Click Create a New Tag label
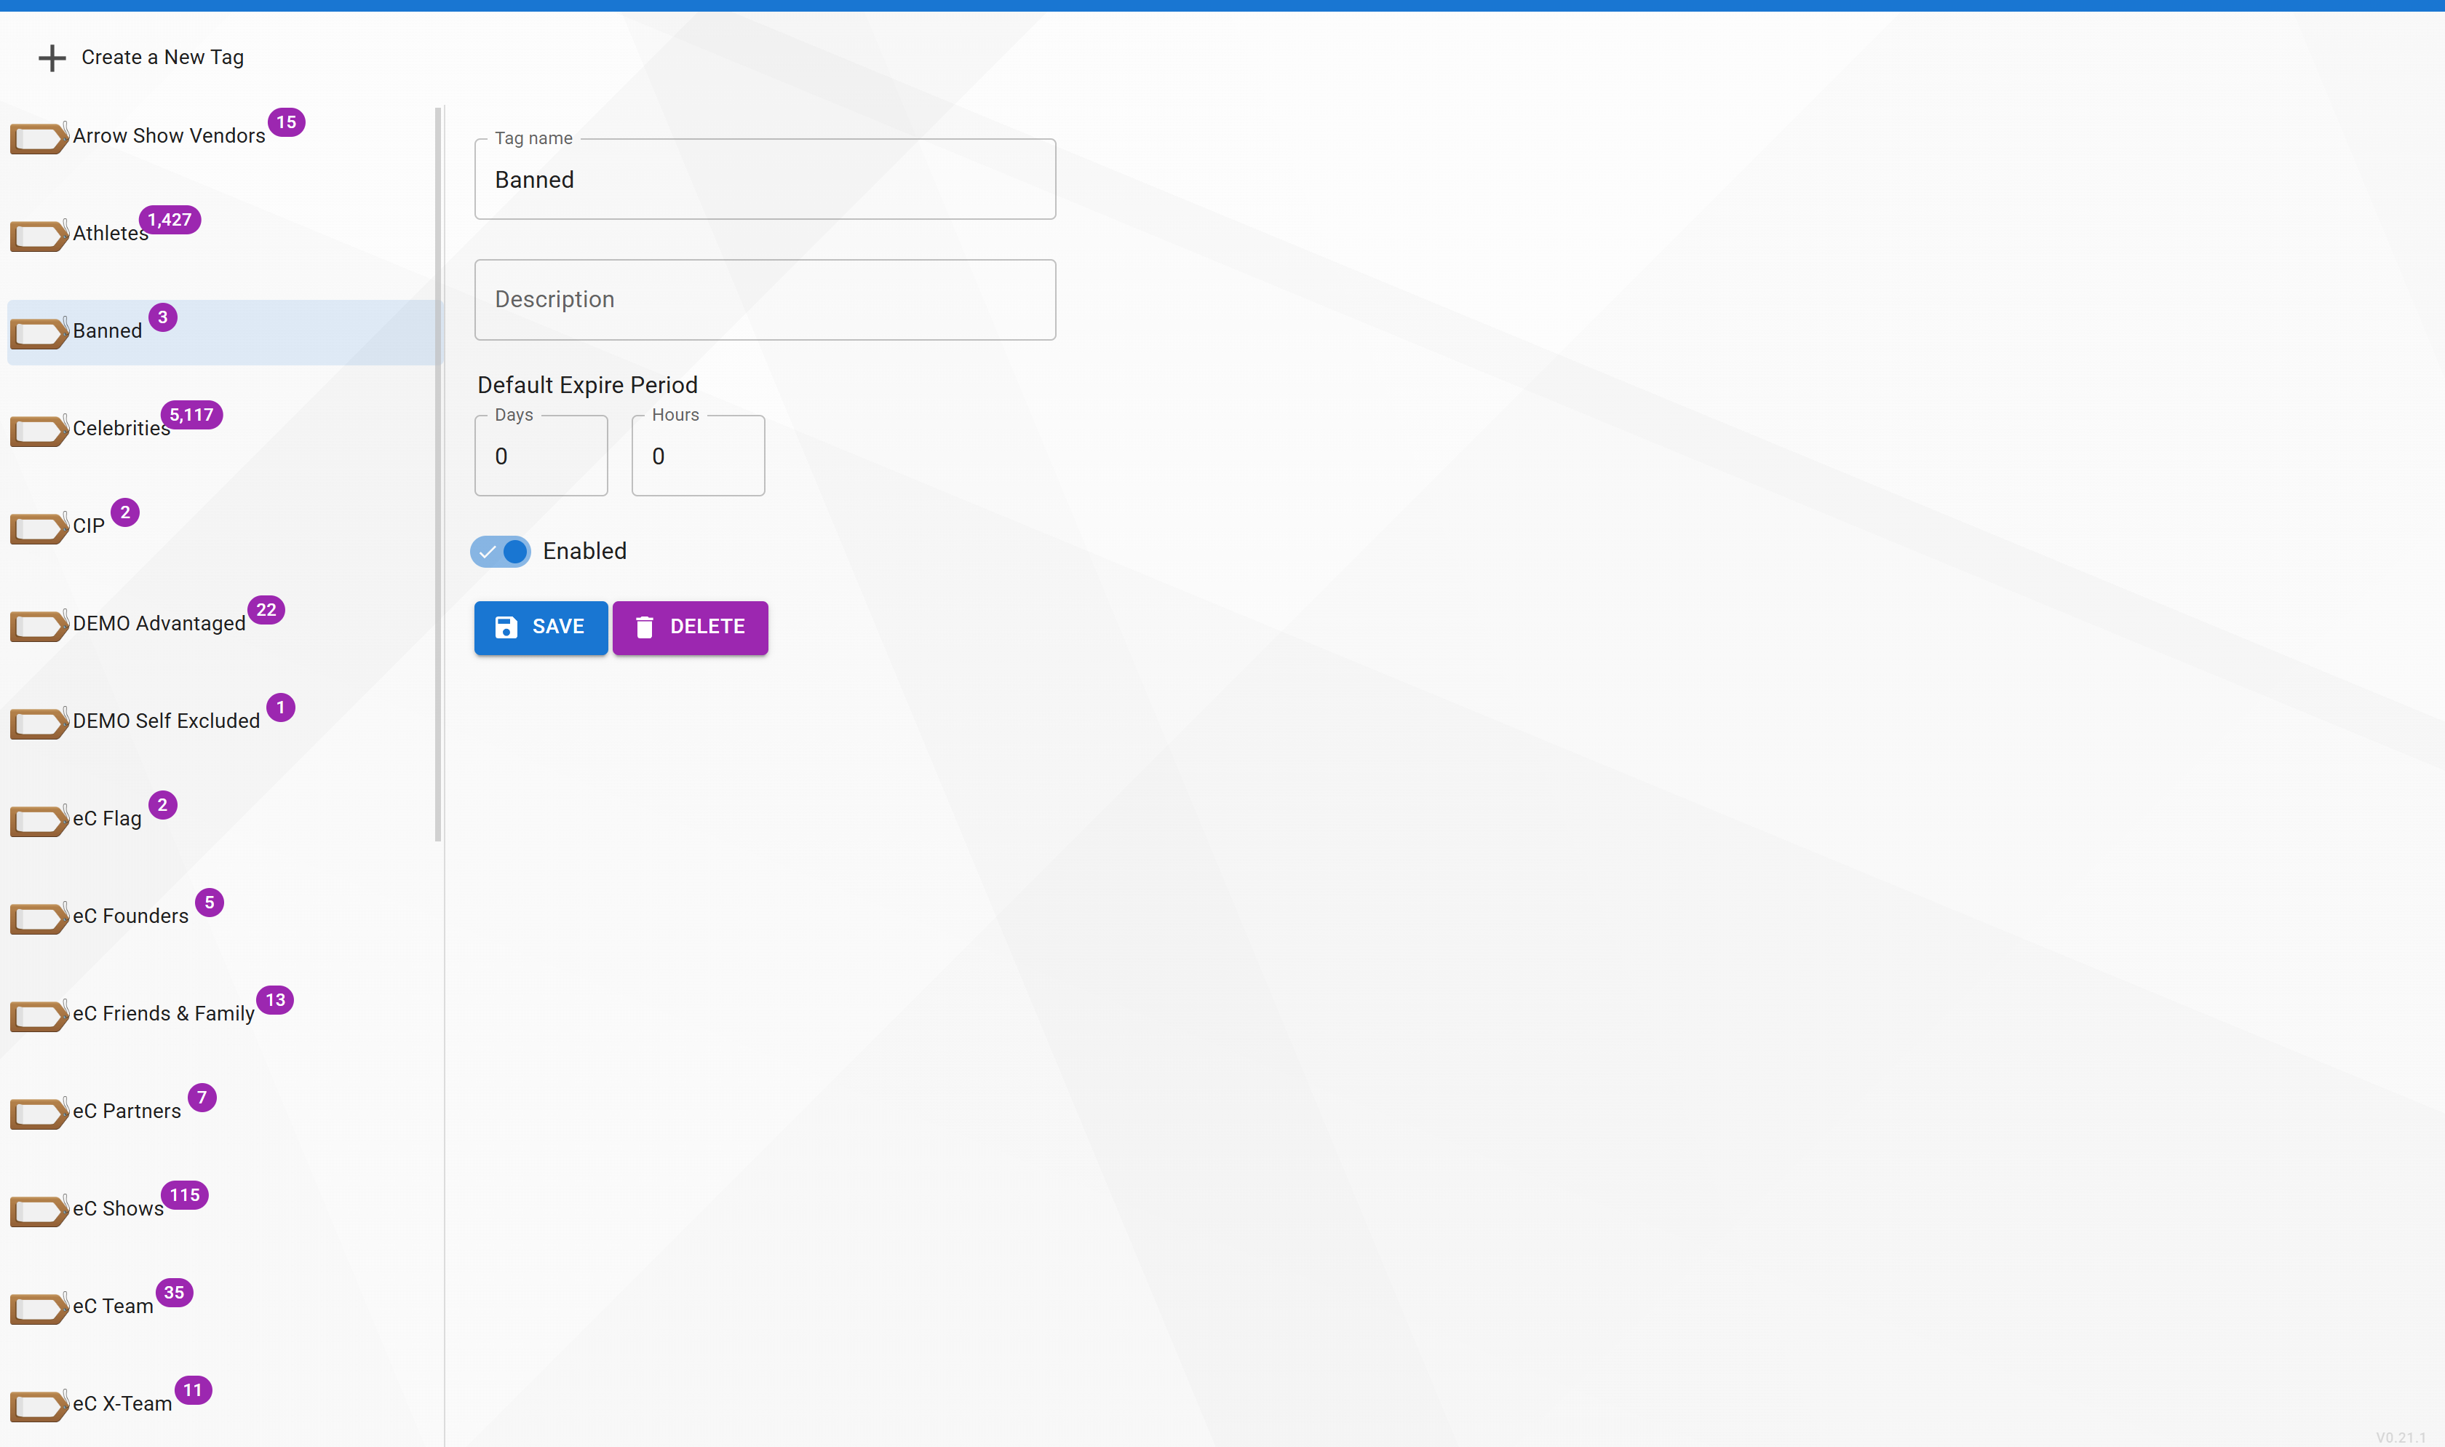 pos(163,58)
